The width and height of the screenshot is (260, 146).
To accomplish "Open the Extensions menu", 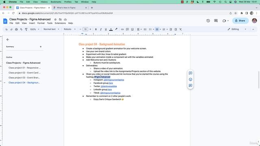I will (60, 23).
